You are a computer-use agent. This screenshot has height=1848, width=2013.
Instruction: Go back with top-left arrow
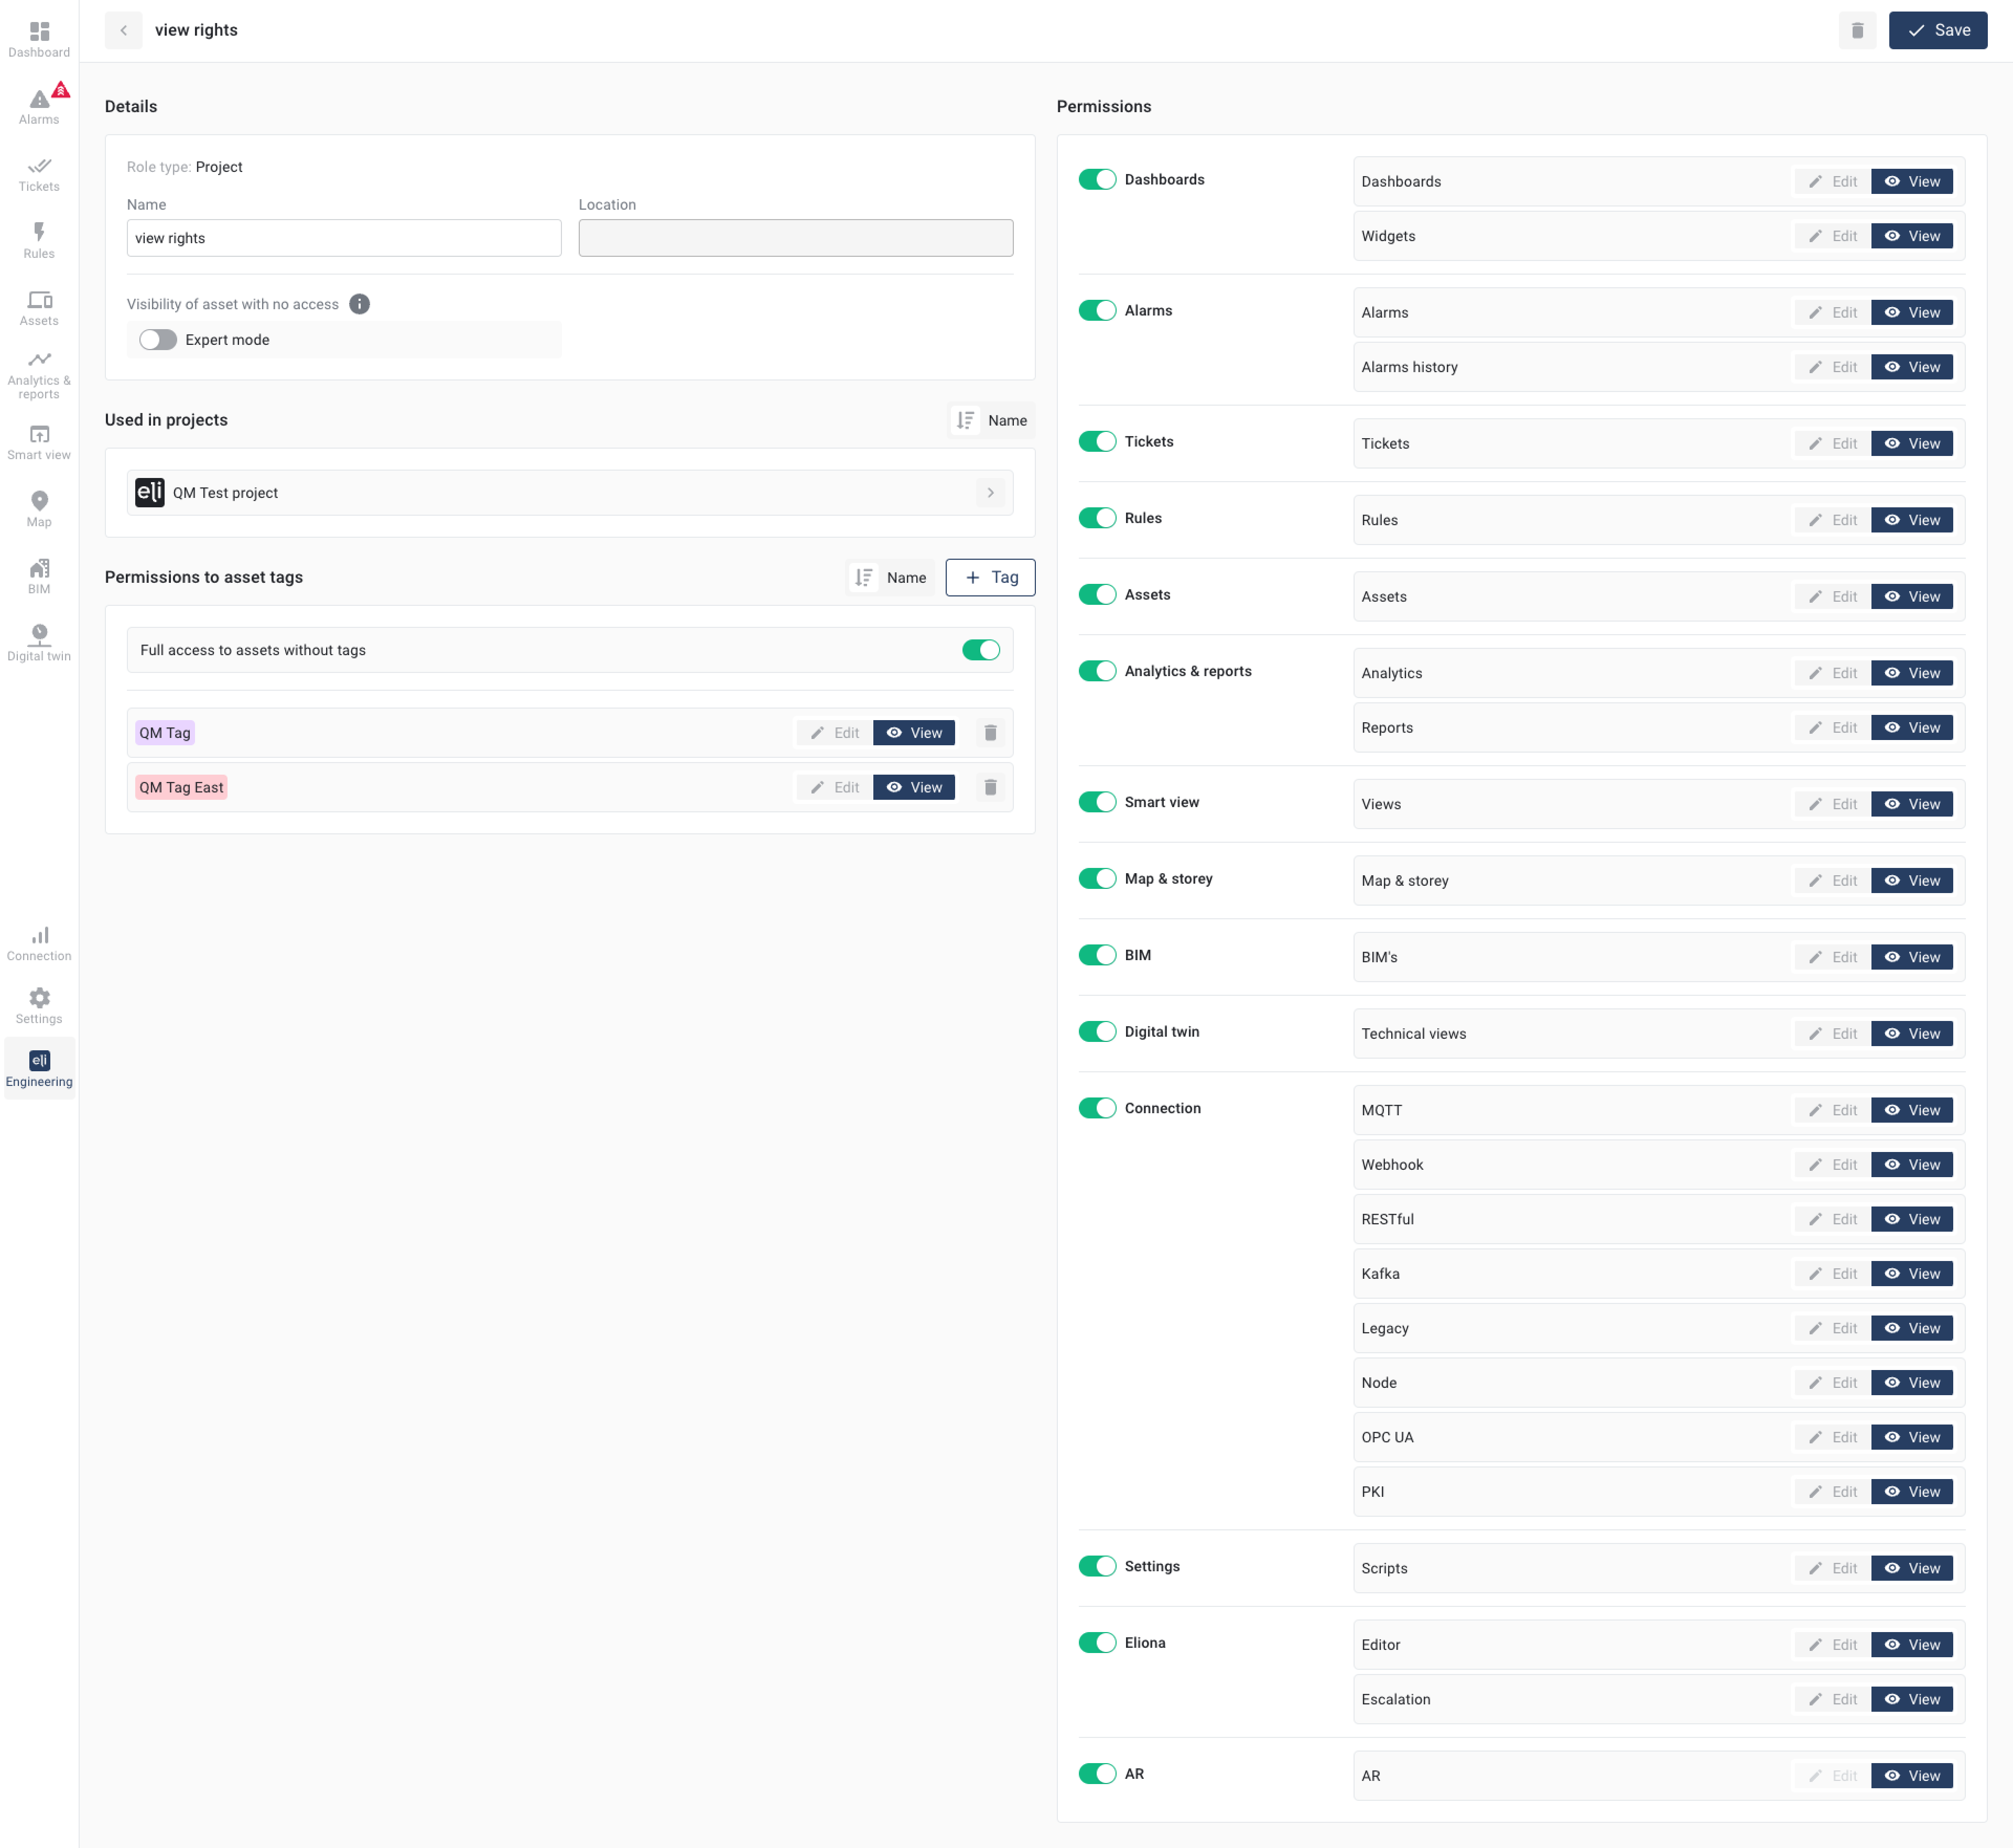point(123,30)
